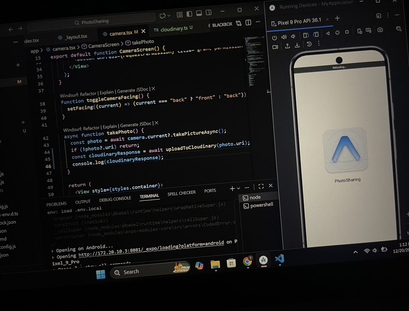Open changes compare icon beside BLACKBOX

click(x=239, y=23)
